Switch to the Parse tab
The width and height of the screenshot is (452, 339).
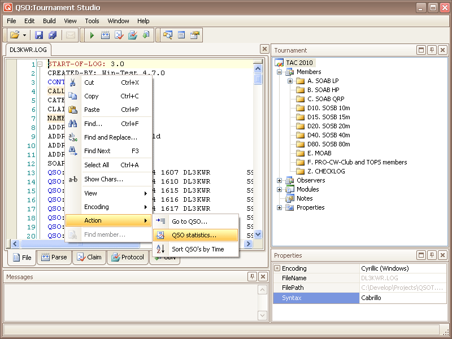click(54, 258)
